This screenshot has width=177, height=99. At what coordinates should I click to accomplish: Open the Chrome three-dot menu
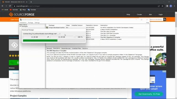click(x=175, y=6)
